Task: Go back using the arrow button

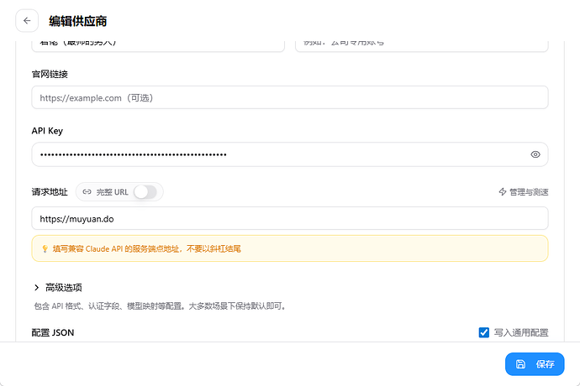Action: (x=27, y=21)
